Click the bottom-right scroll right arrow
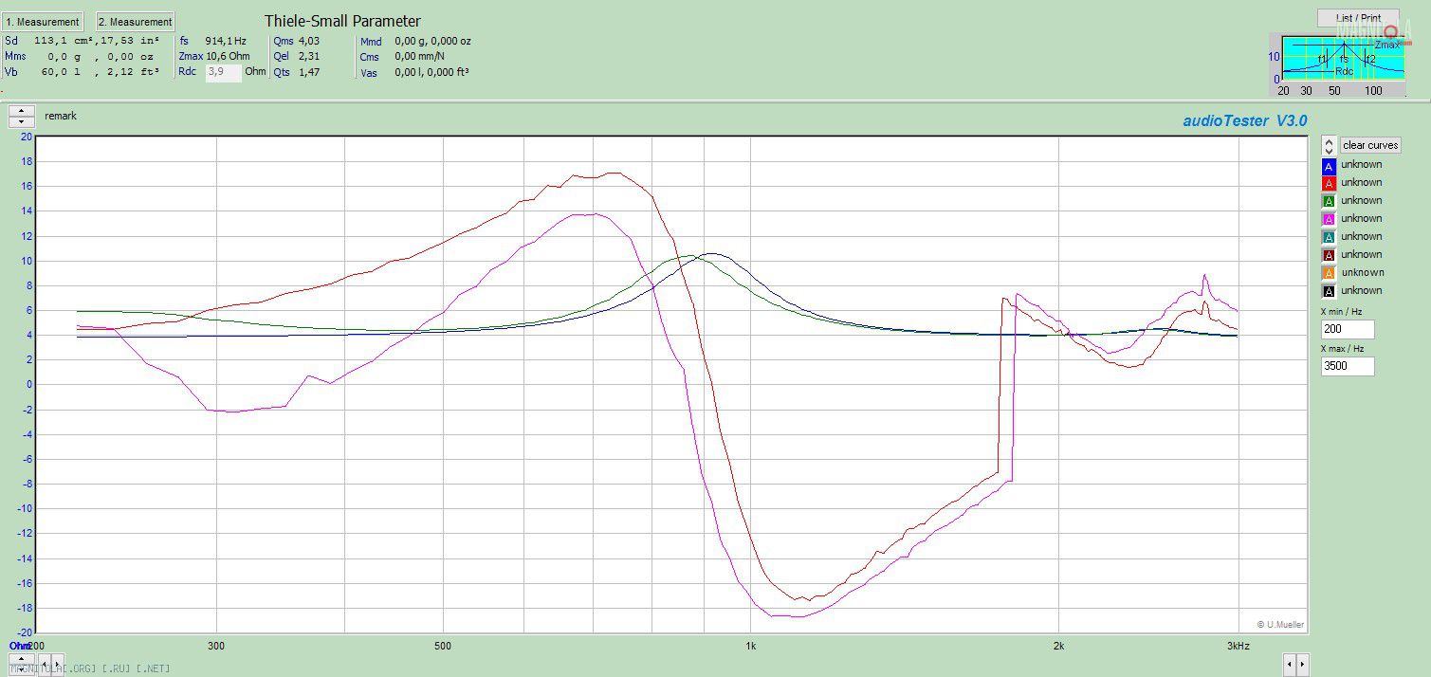 click(1303, 663)
